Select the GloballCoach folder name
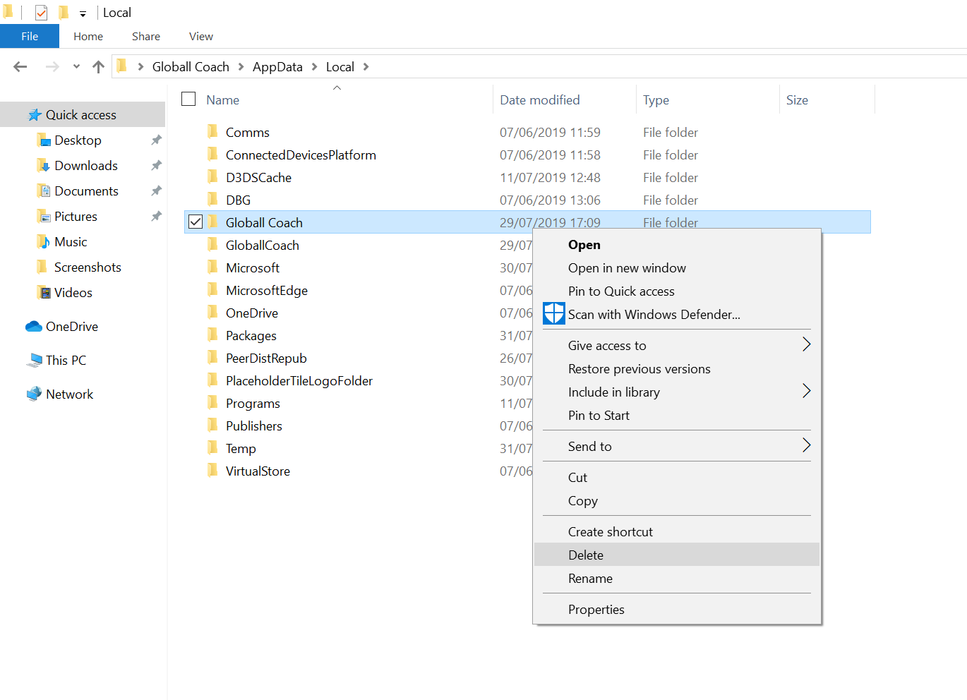 tap(263, 246)
